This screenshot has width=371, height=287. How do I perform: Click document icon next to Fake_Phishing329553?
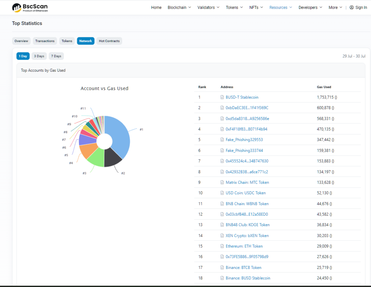click(x=222, y=140)
